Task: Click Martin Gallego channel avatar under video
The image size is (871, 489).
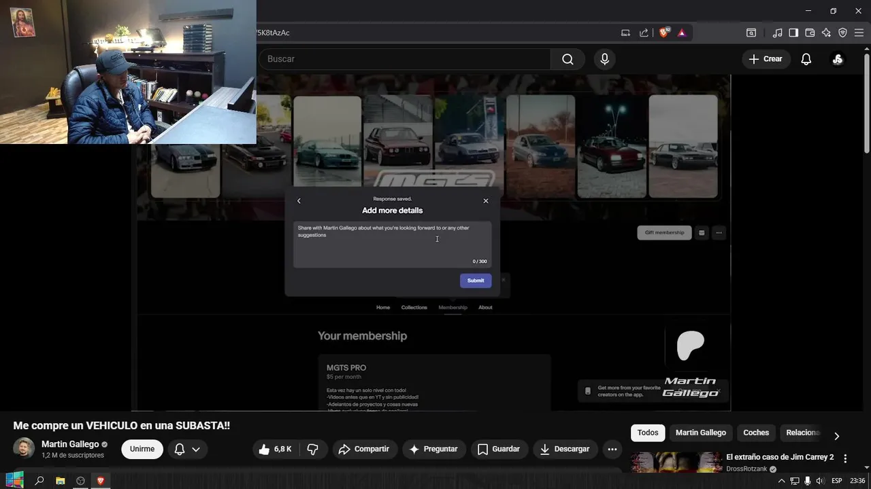Action: pyautogui.click(x=24, y=448)
